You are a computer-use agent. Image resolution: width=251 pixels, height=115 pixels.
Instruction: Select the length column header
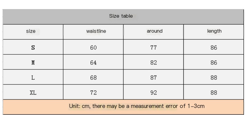click(214, 31)
